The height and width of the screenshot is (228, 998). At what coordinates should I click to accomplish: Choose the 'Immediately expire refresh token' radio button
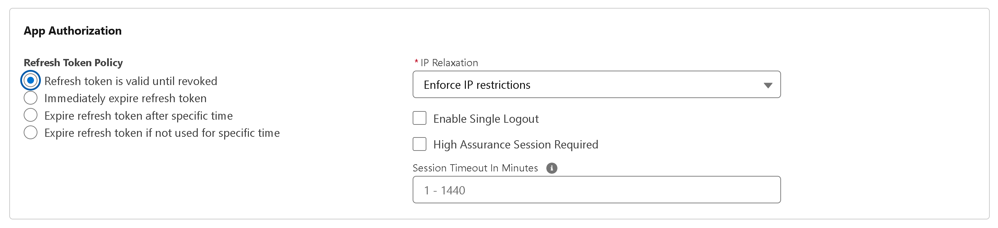click(x=31, y=98)
